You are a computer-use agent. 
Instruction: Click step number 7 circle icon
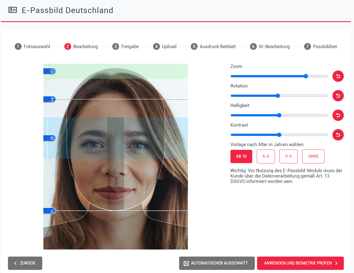click(308, 46)
